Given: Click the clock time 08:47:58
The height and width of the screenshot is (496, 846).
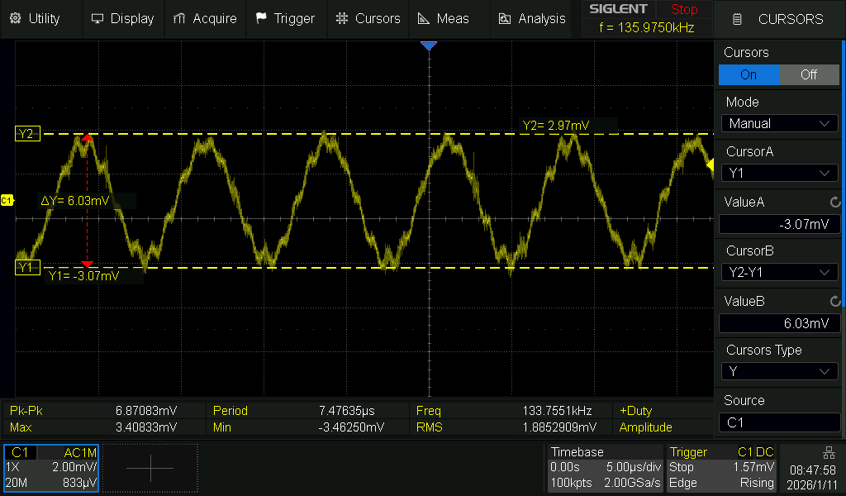Looking at the screenshot, I should [813, 470].
